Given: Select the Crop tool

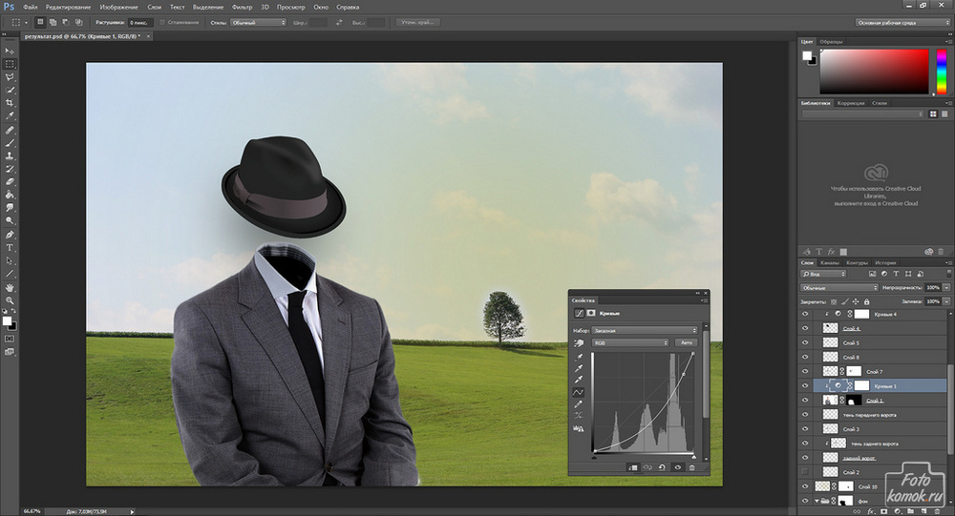Looking at the screenshot, I should point(11,103).
